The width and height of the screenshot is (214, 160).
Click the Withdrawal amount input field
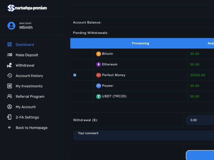tap(201, 120)
